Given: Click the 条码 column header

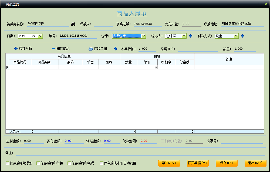Looking at the screenshot, I should pyautogui.click(x=70, y=62).
